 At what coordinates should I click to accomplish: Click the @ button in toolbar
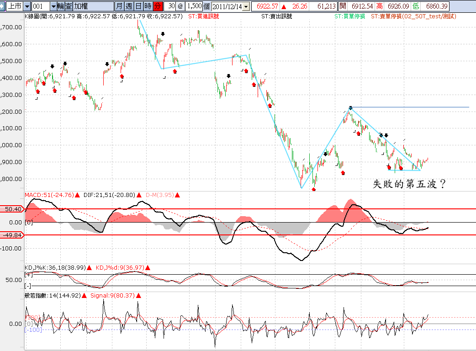[x=180, y=6]
